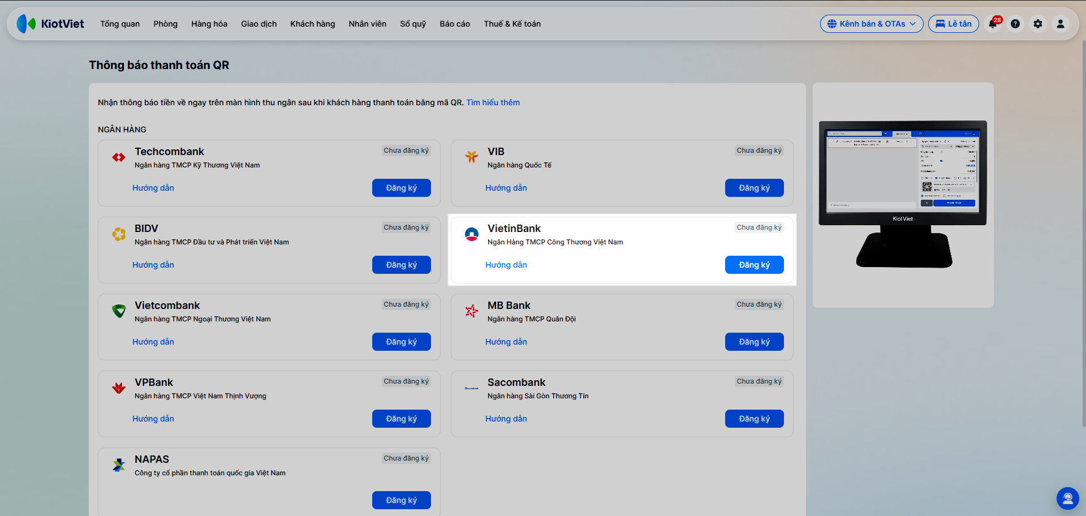
Task: Open MB Bank Hướng dẫn guide
Action: click(506, 342)
